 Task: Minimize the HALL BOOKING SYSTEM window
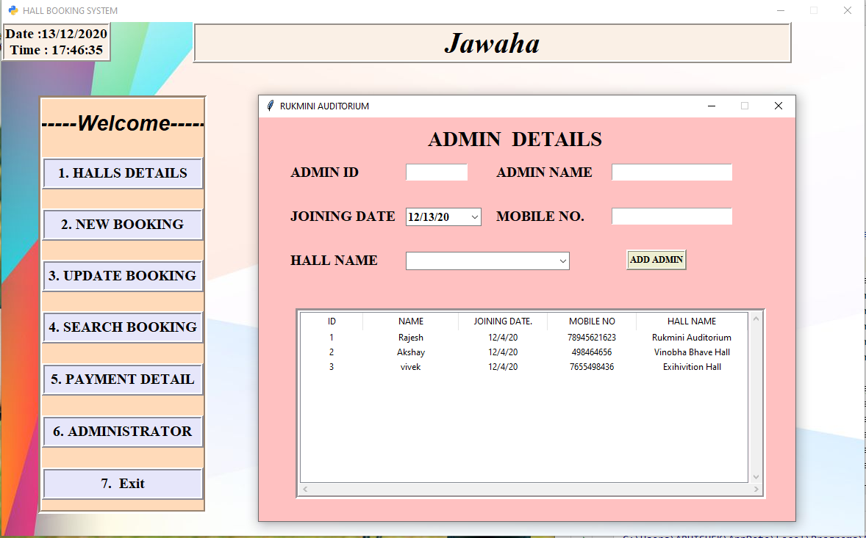[x=781, y=10]
